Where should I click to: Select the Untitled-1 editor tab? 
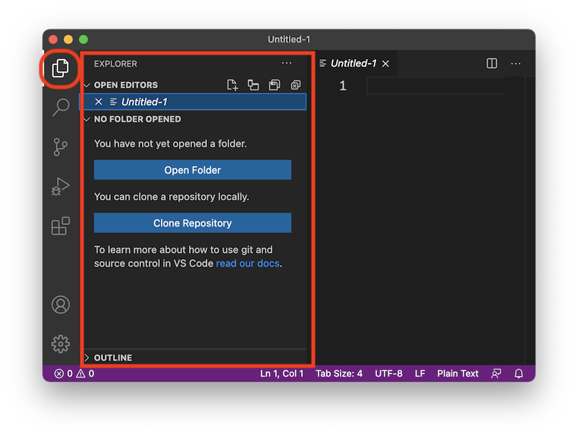[x=353, y=64]
